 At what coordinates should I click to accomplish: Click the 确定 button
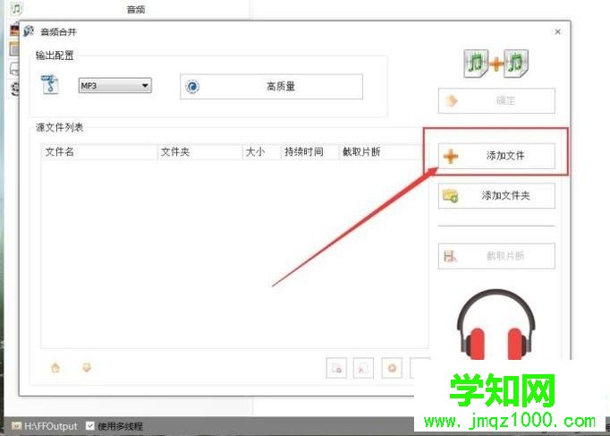click(x=496, y=101)
